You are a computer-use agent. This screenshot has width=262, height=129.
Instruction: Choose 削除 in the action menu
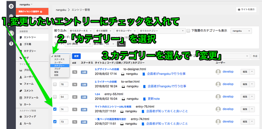pos(57,75)
